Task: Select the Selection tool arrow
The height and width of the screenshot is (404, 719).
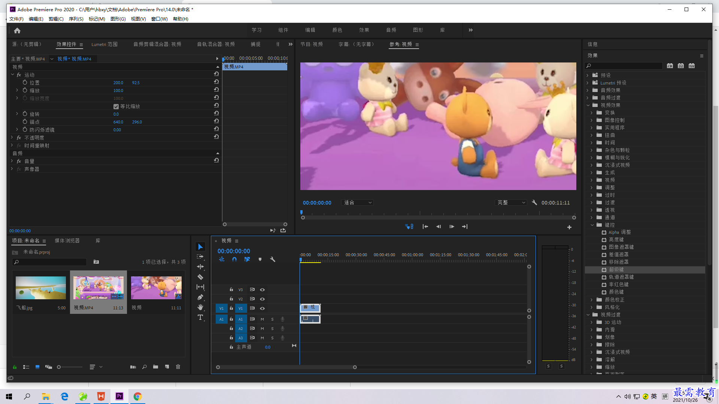Action: coord(200,247)
